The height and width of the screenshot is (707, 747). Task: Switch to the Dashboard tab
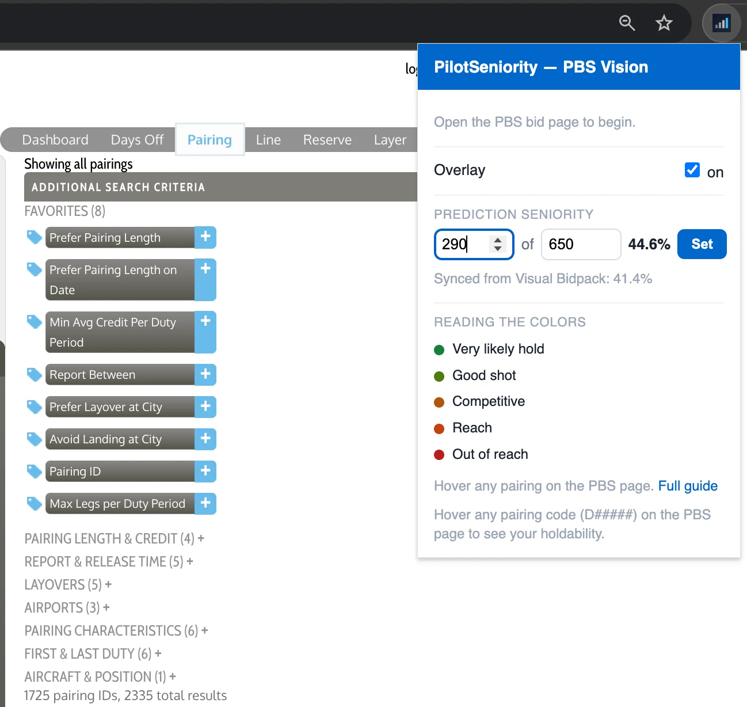[x=55, y=140]
